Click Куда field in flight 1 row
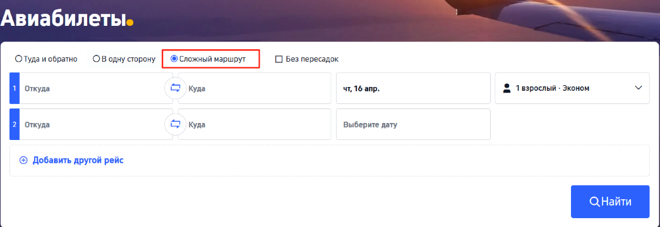 click(x=255, y=88)
